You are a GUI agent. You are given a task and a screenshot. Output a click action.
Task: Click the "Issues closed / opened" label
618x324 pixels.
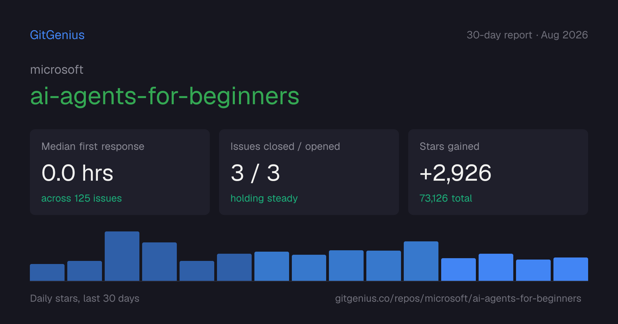pyautogui.click(x=285, y=146)
